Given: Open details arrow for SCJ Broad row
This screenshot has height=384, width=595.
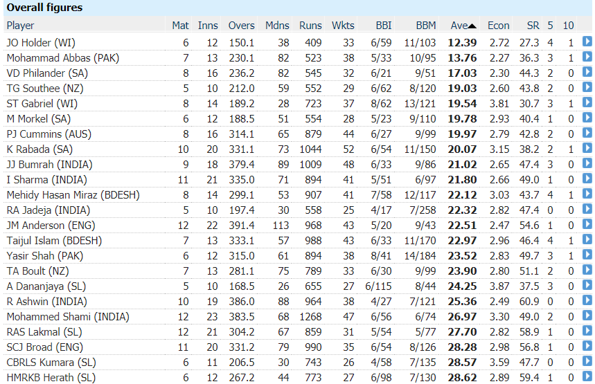Looking at the screenshot, I should [x=587, y=346].
